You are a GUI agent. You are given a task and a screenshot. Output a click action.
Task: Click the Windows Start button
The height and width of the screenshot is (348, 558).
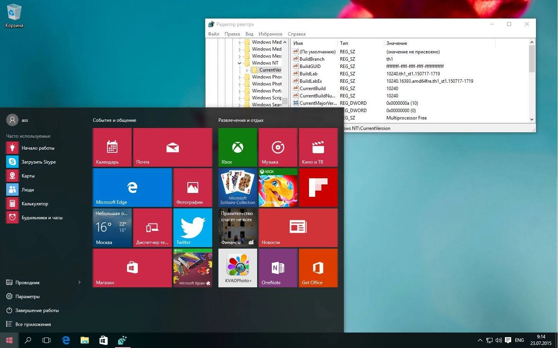[x=9, y=340]
